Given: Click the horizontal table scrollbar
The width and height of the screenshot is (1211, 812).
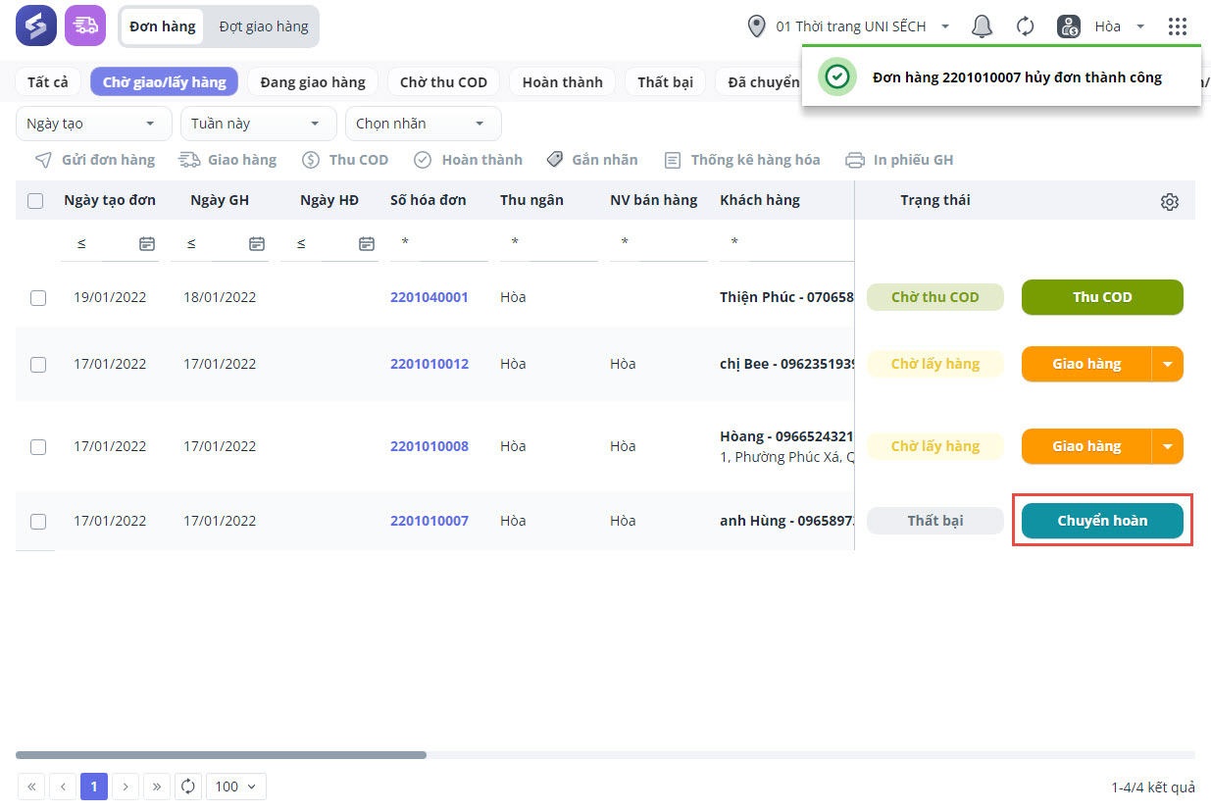Looking at the screenshot, I should [x=221, y=755].
